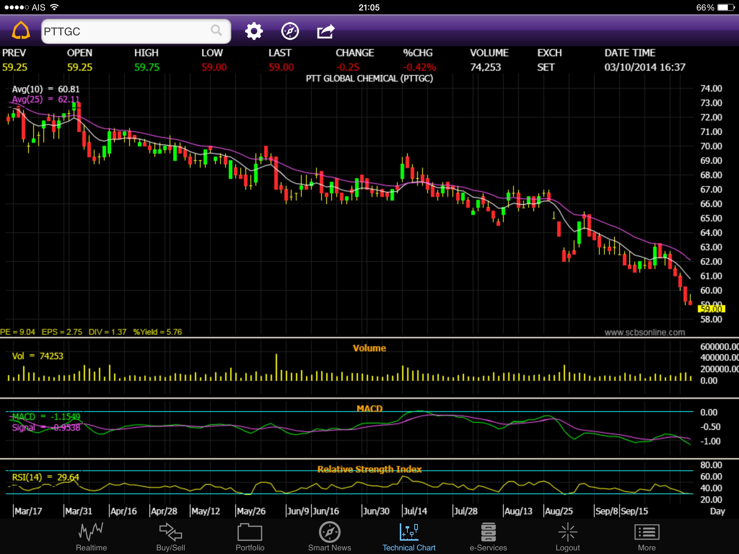This screenshot has width=739, height=554.
Task: Tap the CHANGE value -0.25
Action: [x=347, y=67]
